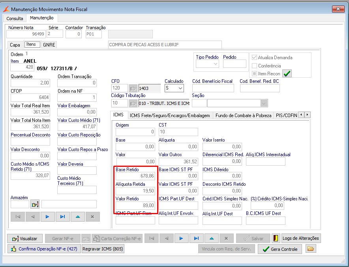Click the X button in bottom toolbar
Viewport: 349px width, 267px height.
[x=226, y=238]
